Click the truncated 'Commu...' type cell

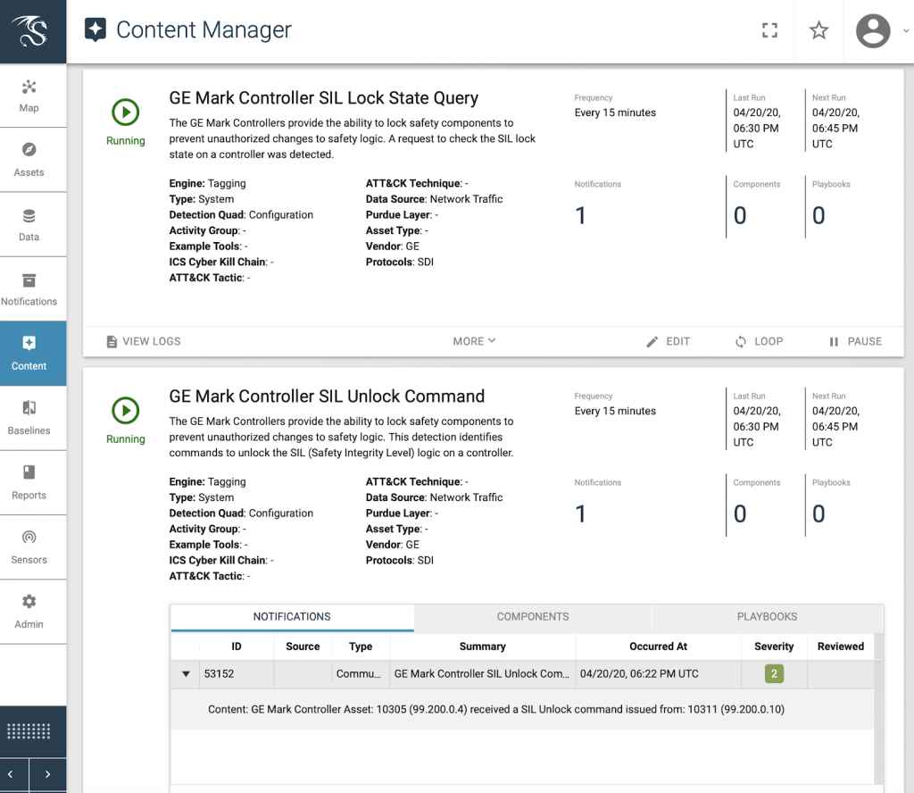point(359,674)
